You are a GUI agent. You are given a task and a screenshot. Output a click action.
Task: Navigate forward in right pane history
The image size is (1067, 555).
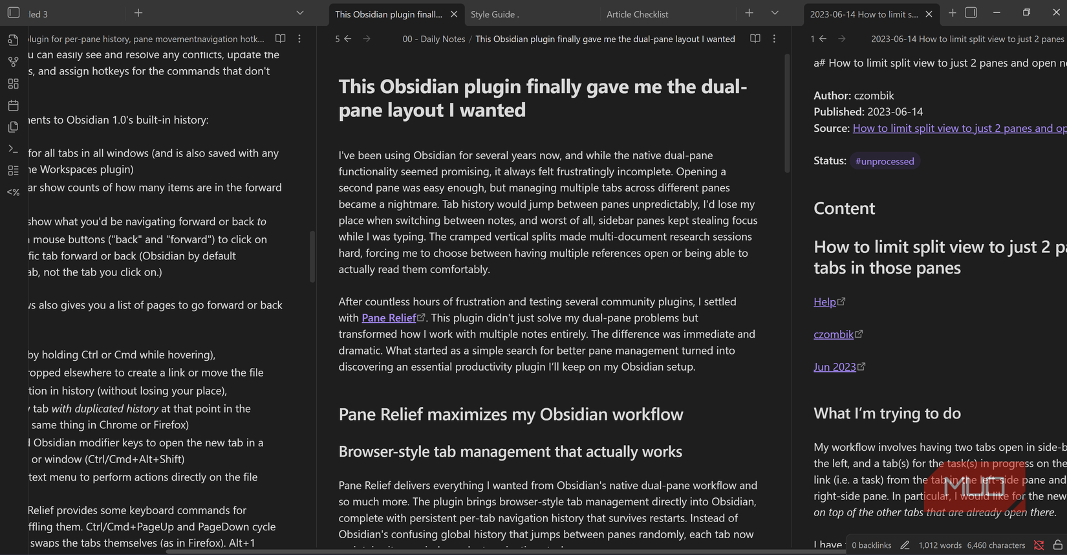(x=842, y=39)
